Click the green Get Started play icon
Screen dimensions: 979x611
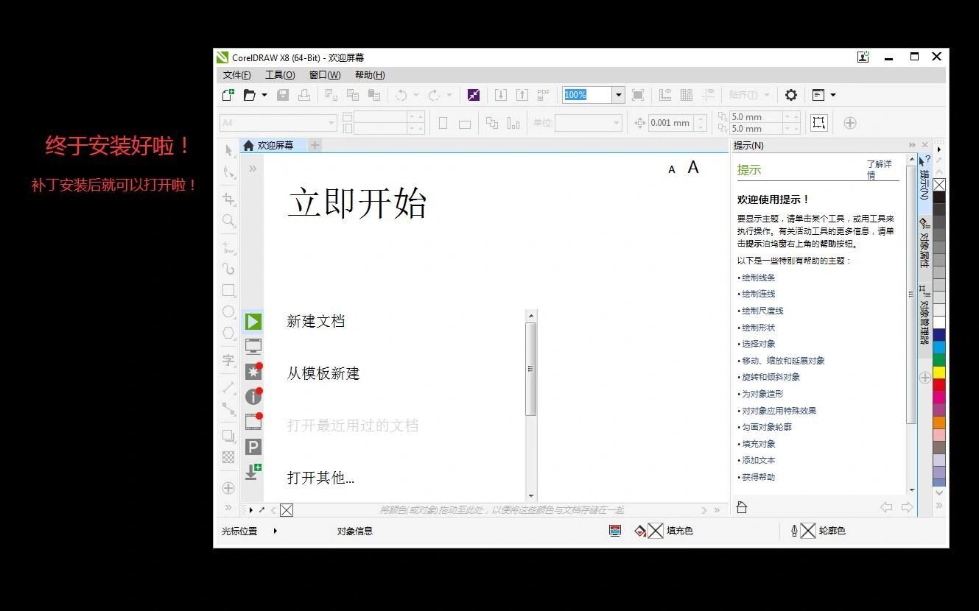click(253, 322)
